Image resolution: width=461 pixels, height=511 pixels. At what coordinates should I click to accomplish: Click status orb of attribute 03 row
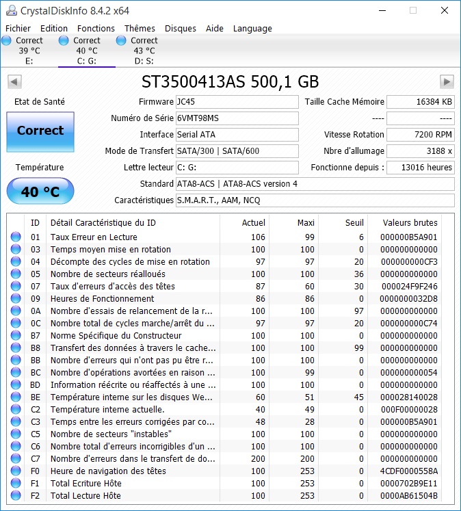16,249
